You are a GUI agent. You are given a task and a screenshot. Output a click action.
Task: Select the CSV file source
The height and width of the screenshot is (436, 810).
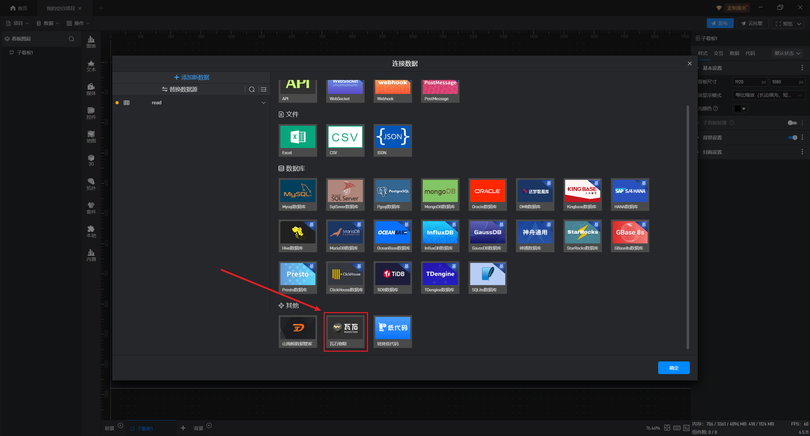[345, 140]
